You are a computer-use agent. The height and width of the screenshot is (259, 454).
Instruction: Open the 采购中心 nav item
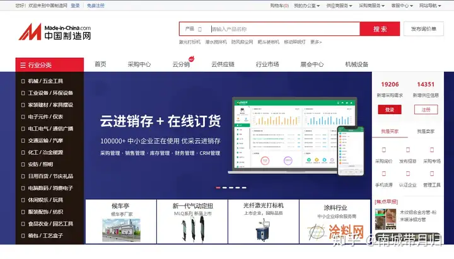(139, 64)
